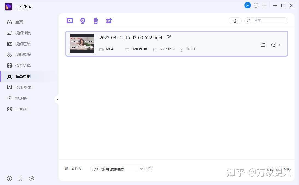The width and height of the screenshot is (299, 185).
Task: Click the 7.07 MB size value
Action: (x=167, y=49)
